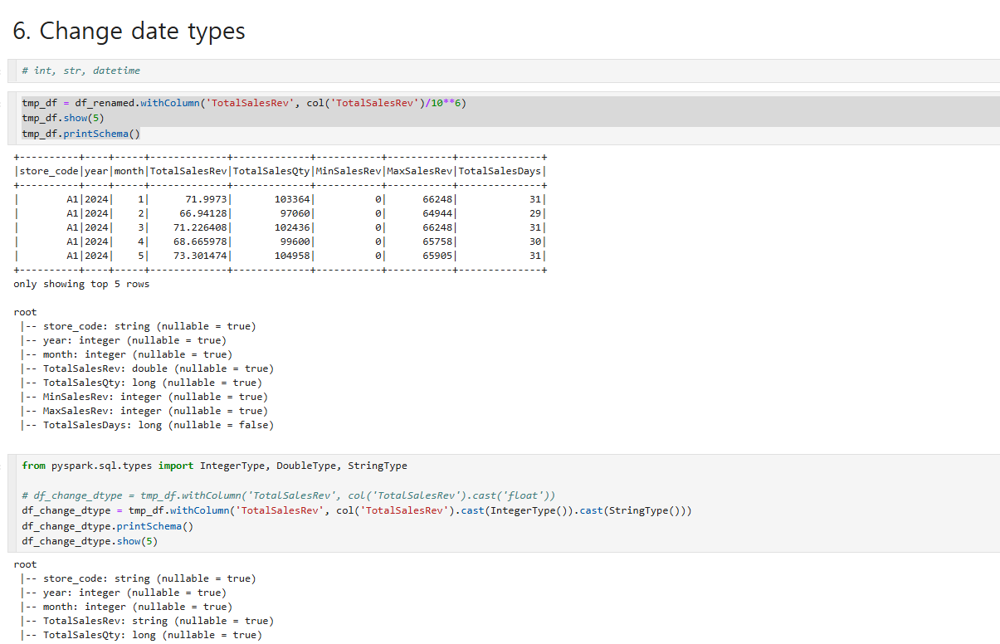
Task: Click the TotalSalesDays value 30
Action: (x=535, y=242)
